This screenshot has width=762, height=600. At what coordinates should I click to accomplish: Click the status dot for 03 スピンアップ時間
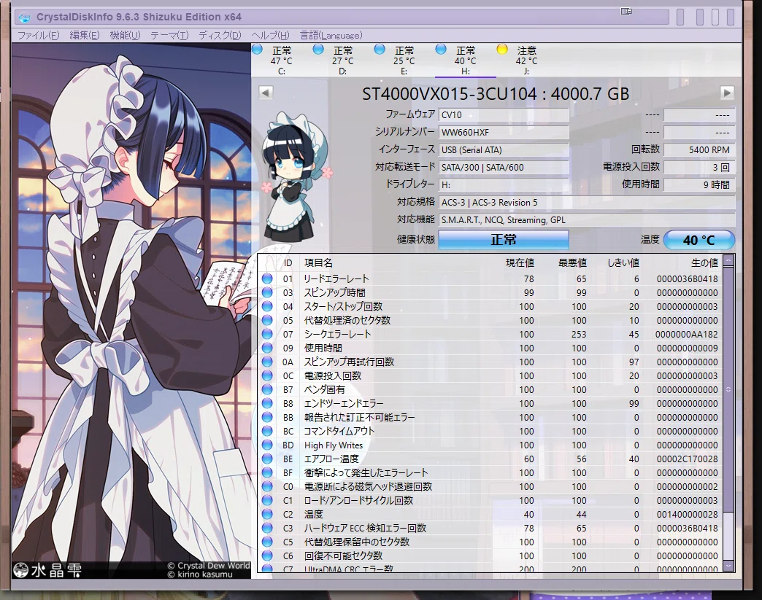click(267, 293)
